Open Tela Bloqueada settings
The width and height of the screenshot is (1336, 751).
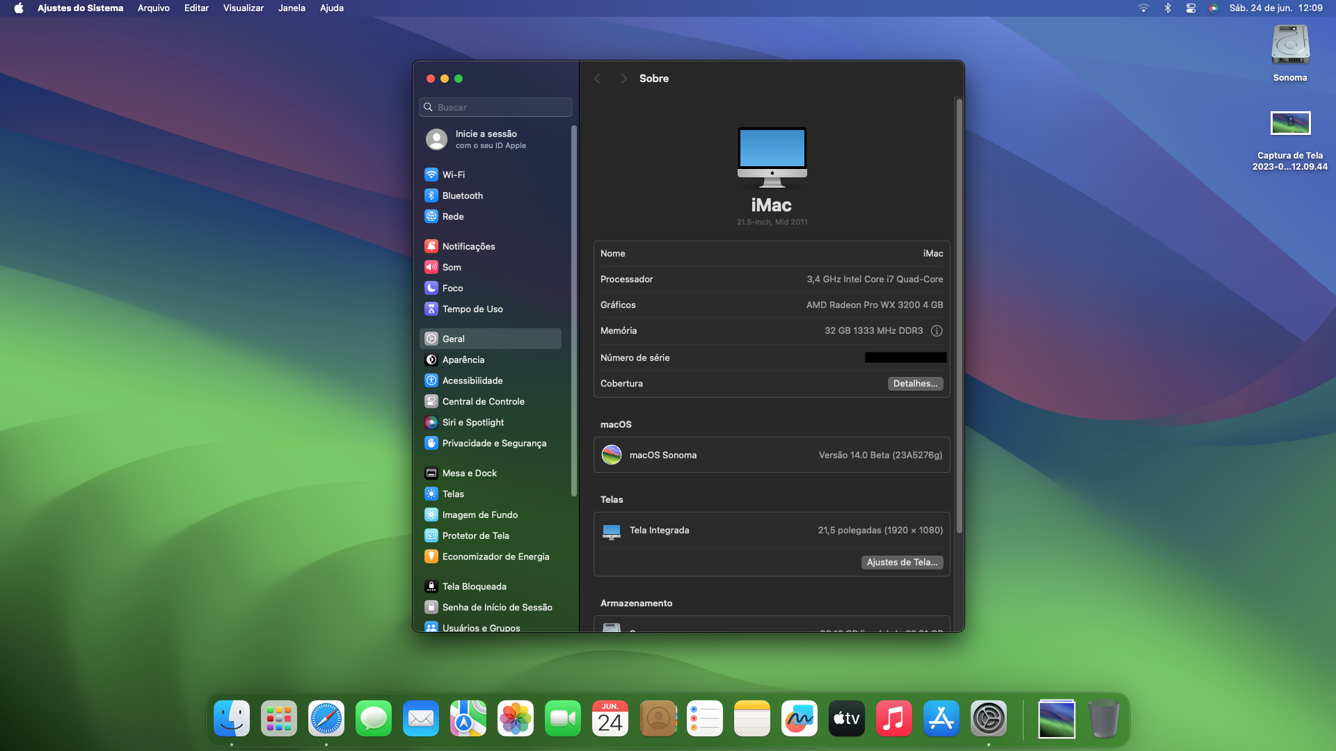tap(474, 586)
